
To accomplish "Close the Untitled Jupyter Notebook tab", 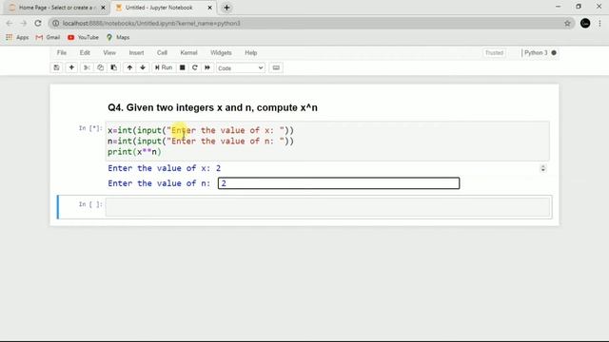I will tap(209, 8).
